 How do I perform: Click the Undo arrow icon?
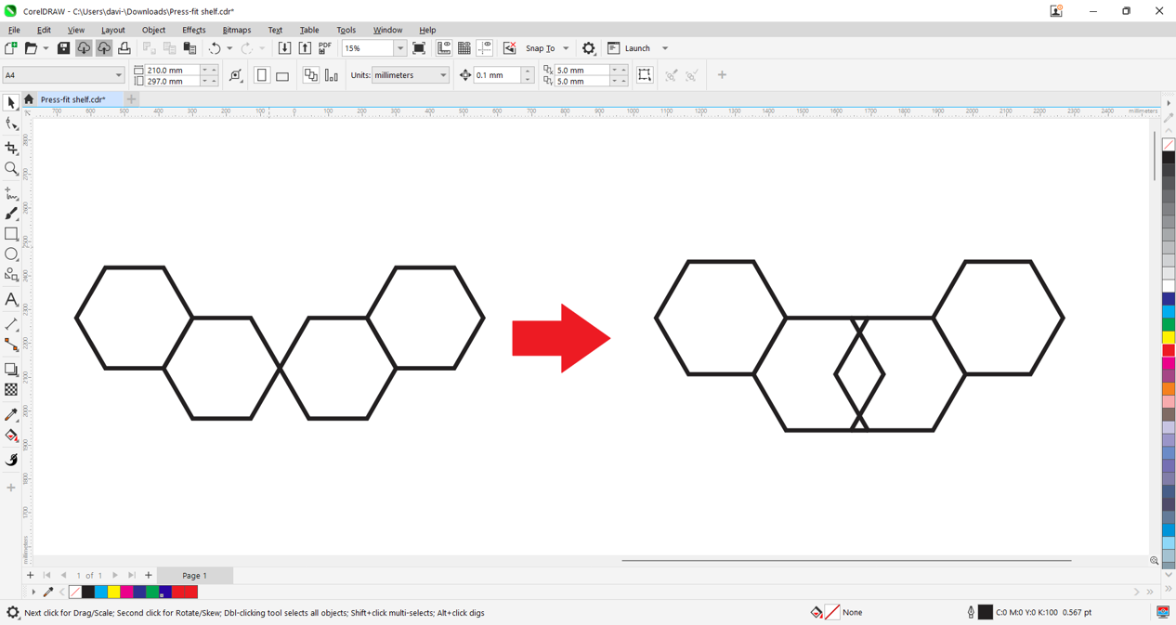(215, 48)
